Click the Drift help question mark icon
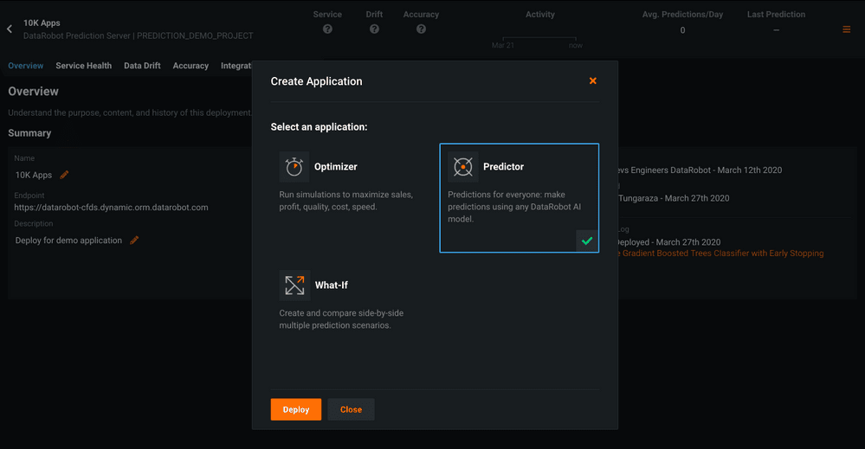The width and height of the screenshot is (865, 449). 374,29
